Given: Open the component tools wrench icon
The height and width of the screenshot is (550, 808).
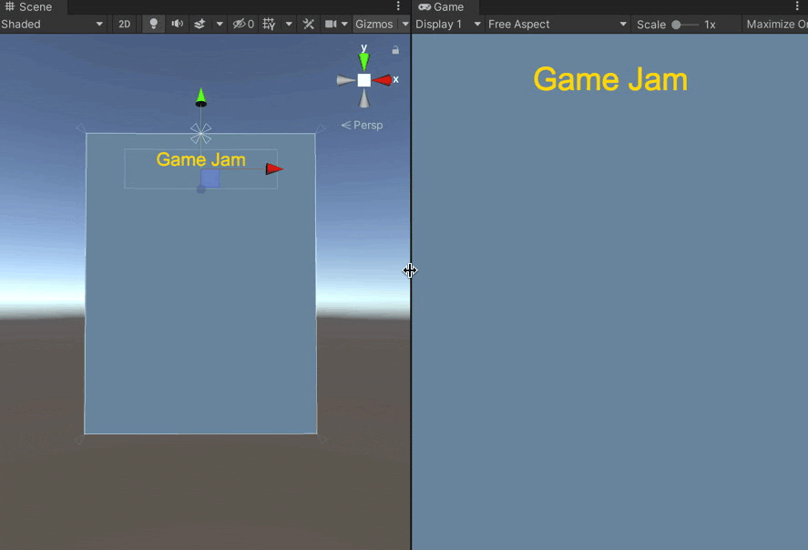Looking at the screenshot, I should pyautogui.click(x=309, y=25).
